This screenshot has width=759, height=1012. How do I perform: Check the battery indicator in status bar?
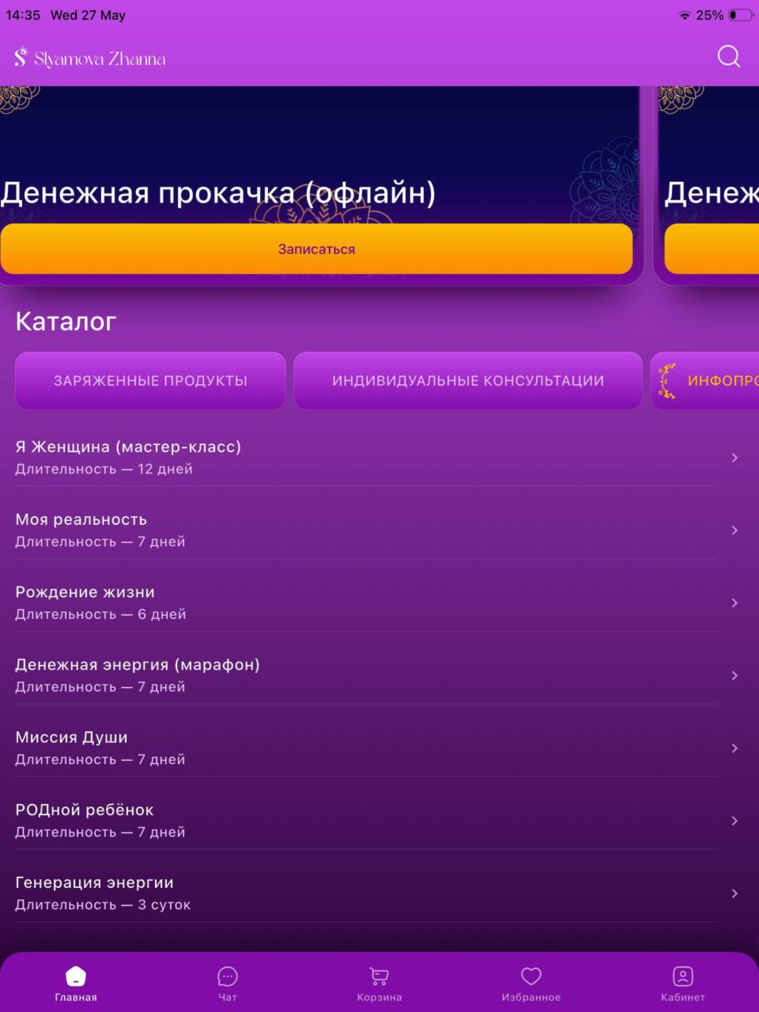(741, 15)
